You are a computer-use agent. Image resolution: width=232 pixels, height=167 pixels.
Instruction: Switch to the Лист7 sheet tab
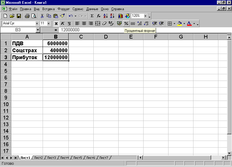pyautogui.click(x=104, y=158)
